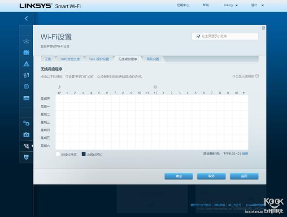Click the 路由器时间 label text
The image size is (287, 217).
211,153
